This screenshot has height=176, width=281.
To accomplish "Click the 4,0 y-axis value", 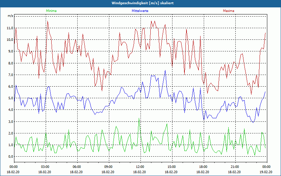I will click(x=11, y=110).
